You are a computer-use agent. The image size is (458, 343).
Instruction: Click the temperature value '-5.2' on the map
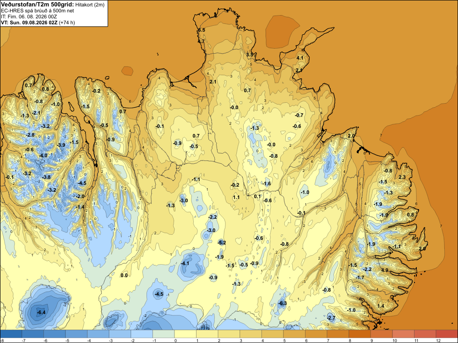(x=222, y=243)
